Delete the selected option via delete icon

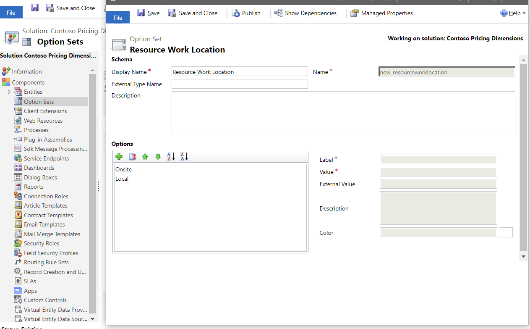click(132, 157)
